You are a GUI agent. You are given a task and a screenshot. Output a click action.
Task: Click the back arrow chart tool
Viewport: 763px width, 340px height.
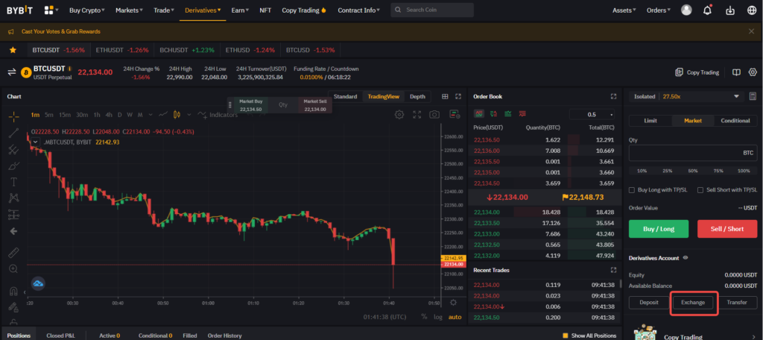coord(13,231)
